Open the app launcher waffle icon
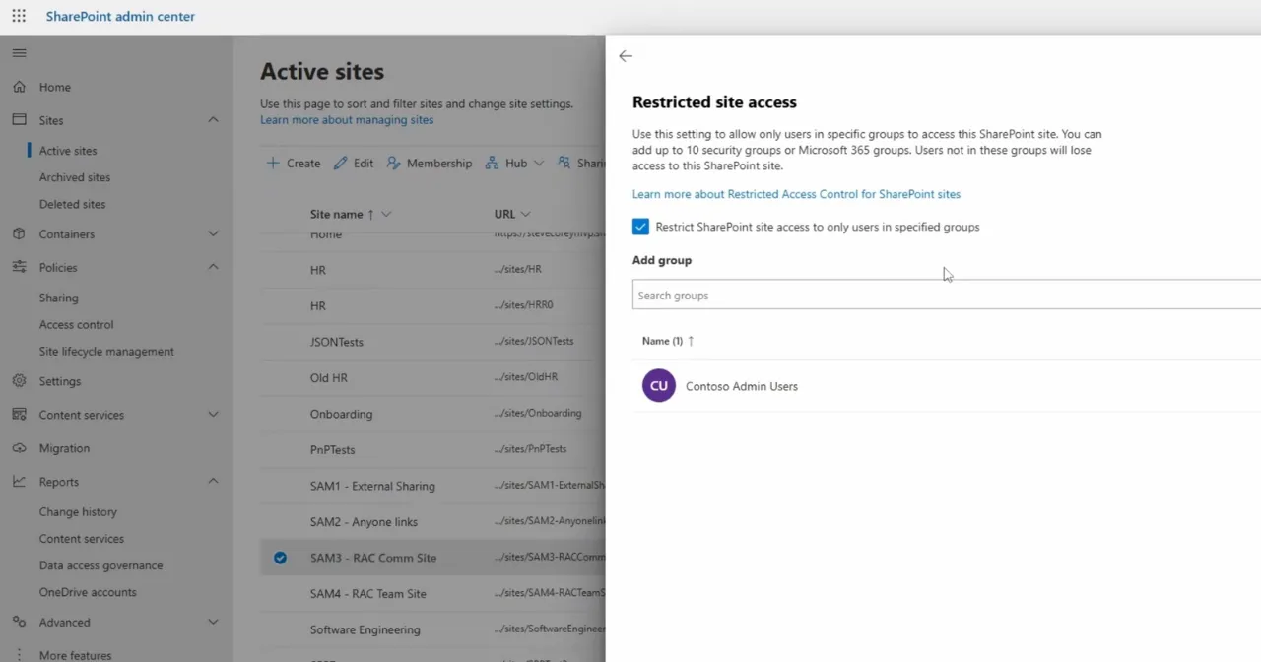Viewport: 1261px width, 662px height. (x=18, y=16)
